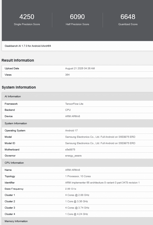
Task: Click the System Information gray subsection header
Action: coord(78,123)
